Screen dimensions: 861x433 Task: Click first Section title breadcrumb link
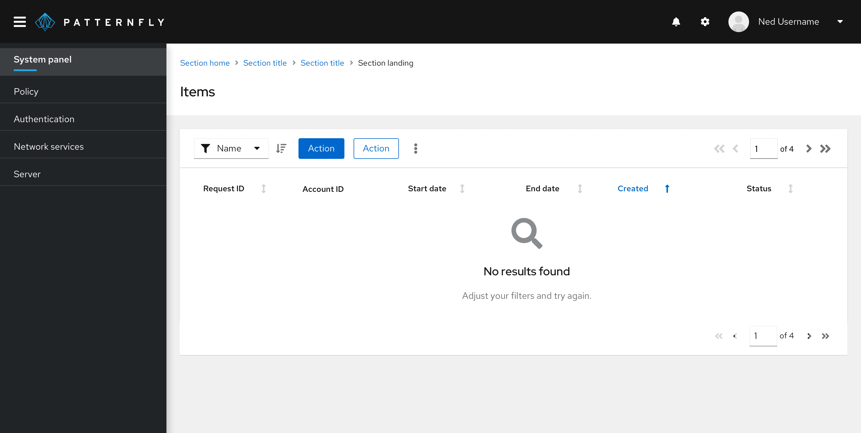pyautogui.click(x=265, y=63)
